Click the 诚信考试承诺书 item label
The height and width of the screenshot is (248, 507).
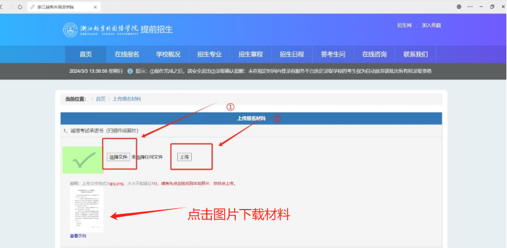click(x=101, y=131)
